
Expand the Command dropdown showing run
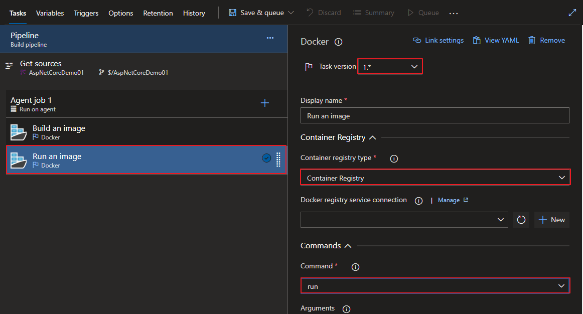[x=434, y=286]
